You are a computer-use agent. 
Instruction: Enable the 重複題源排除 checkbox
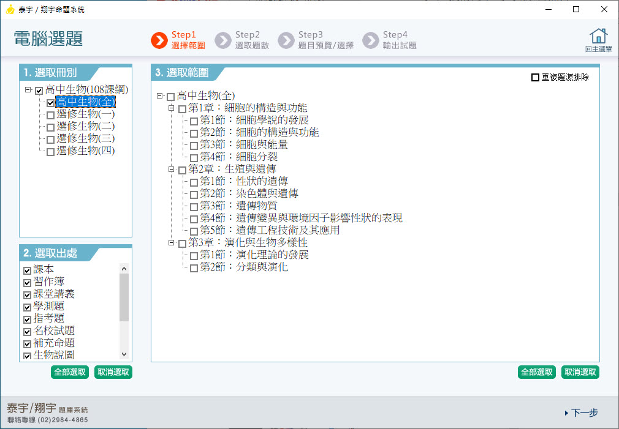click(536, 78)
